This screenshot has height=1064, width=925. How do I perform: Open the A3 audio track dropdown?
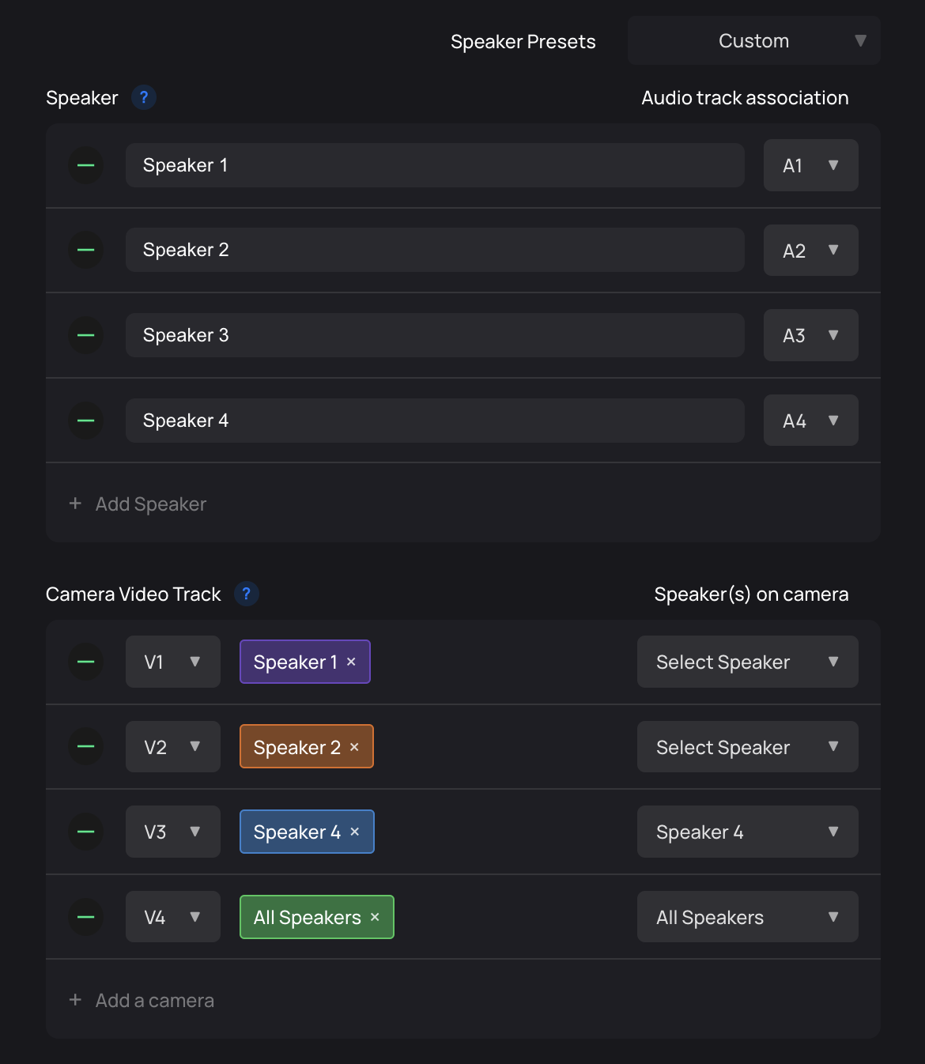coord(810,335)
